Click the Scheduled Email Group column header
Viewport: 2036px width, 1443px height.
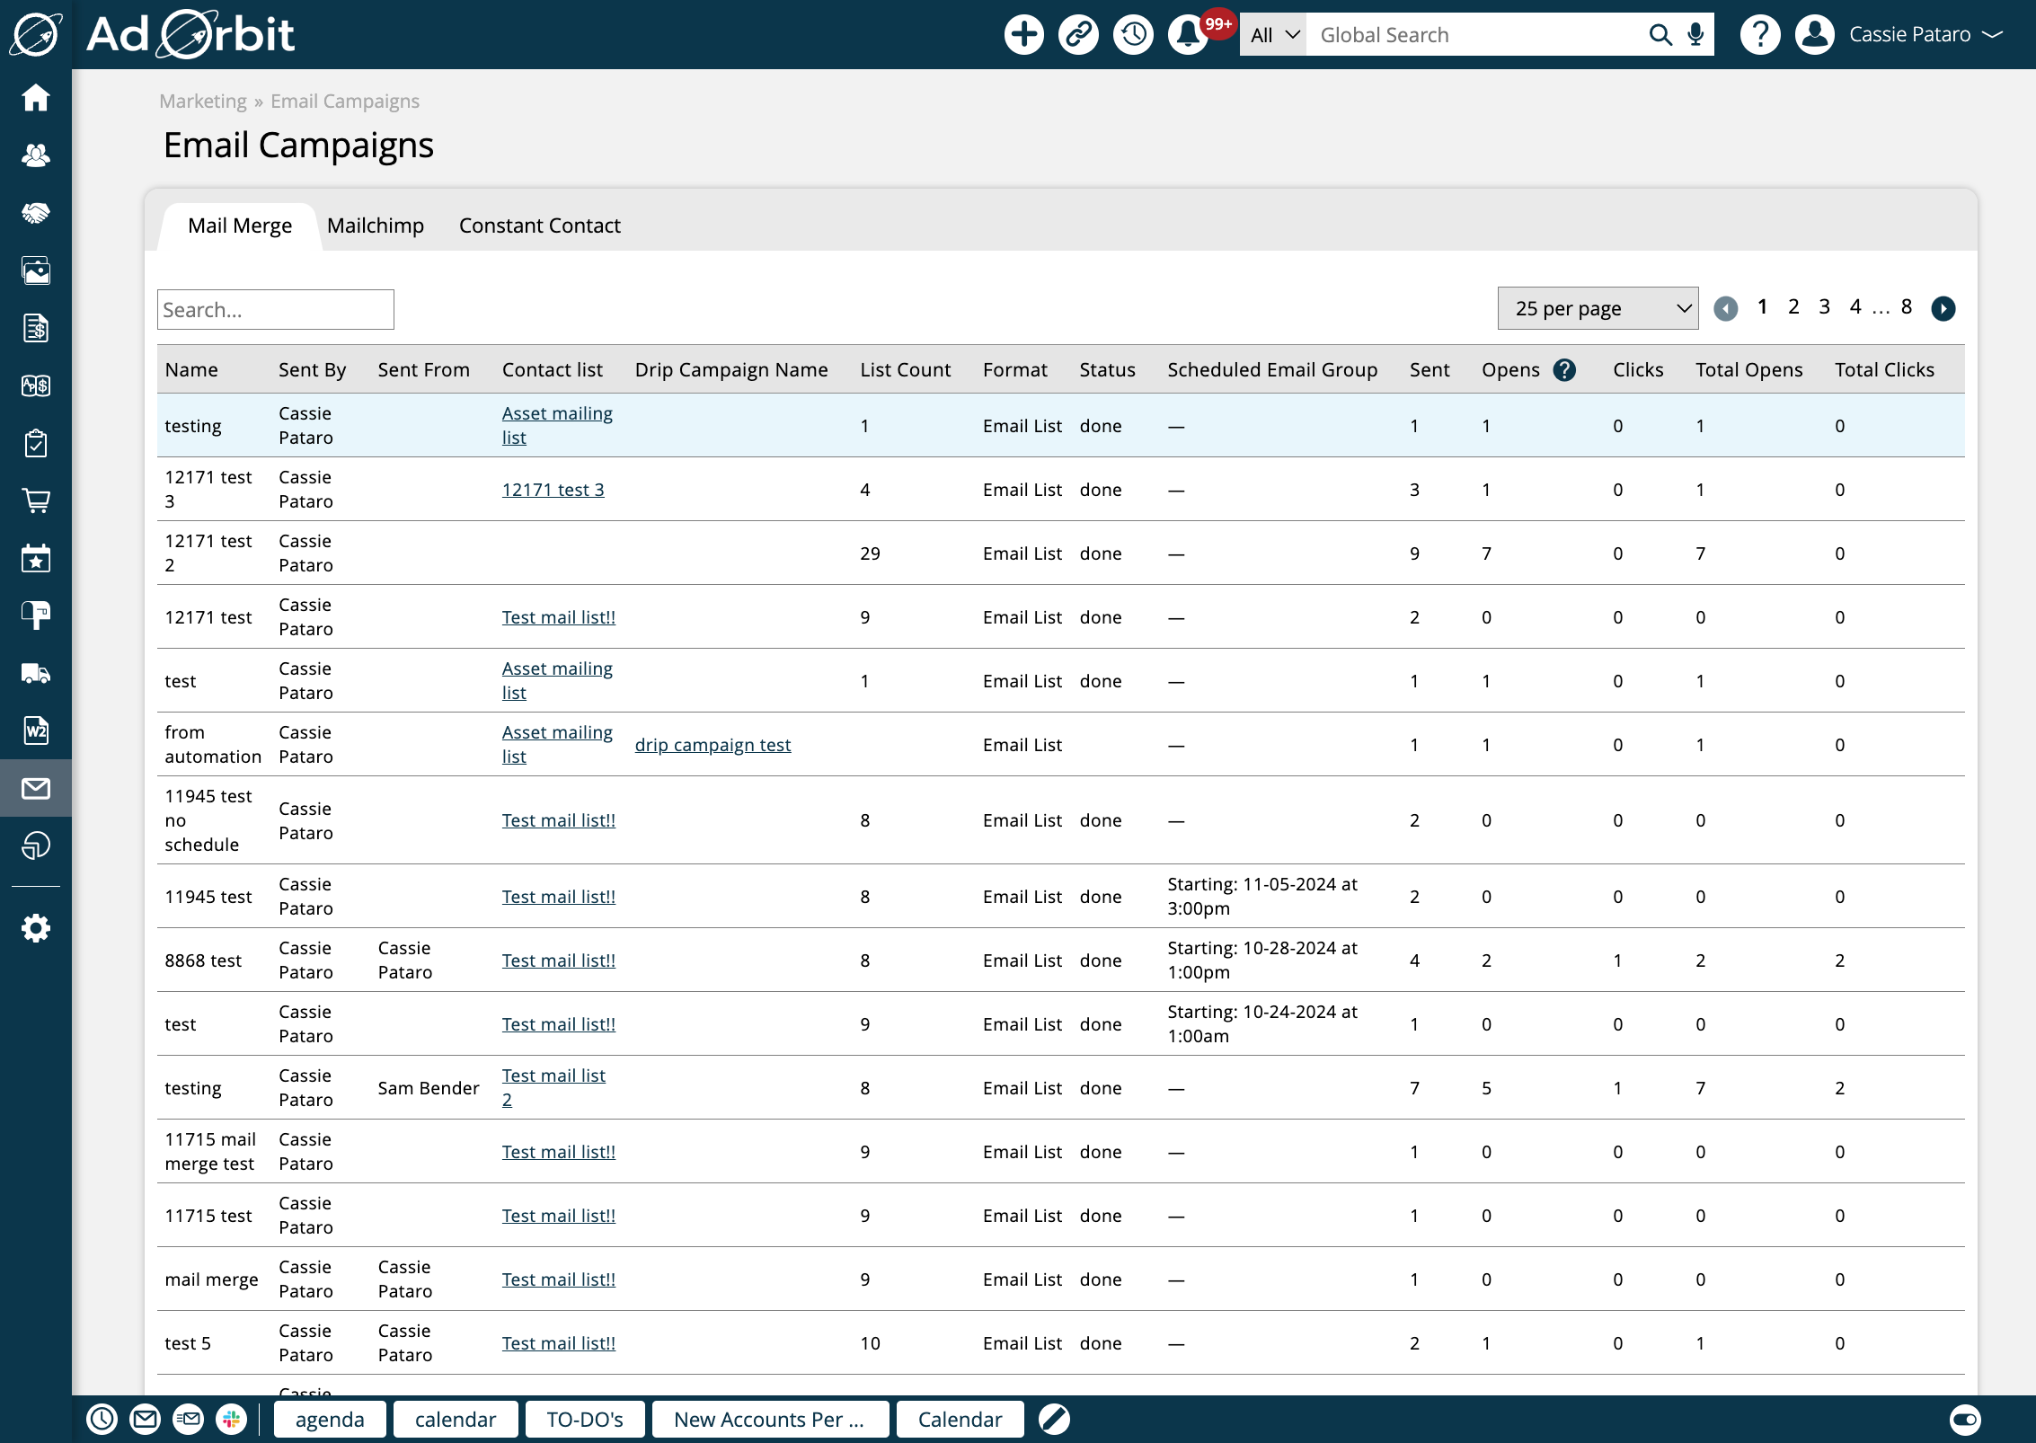coord(1272,370)
